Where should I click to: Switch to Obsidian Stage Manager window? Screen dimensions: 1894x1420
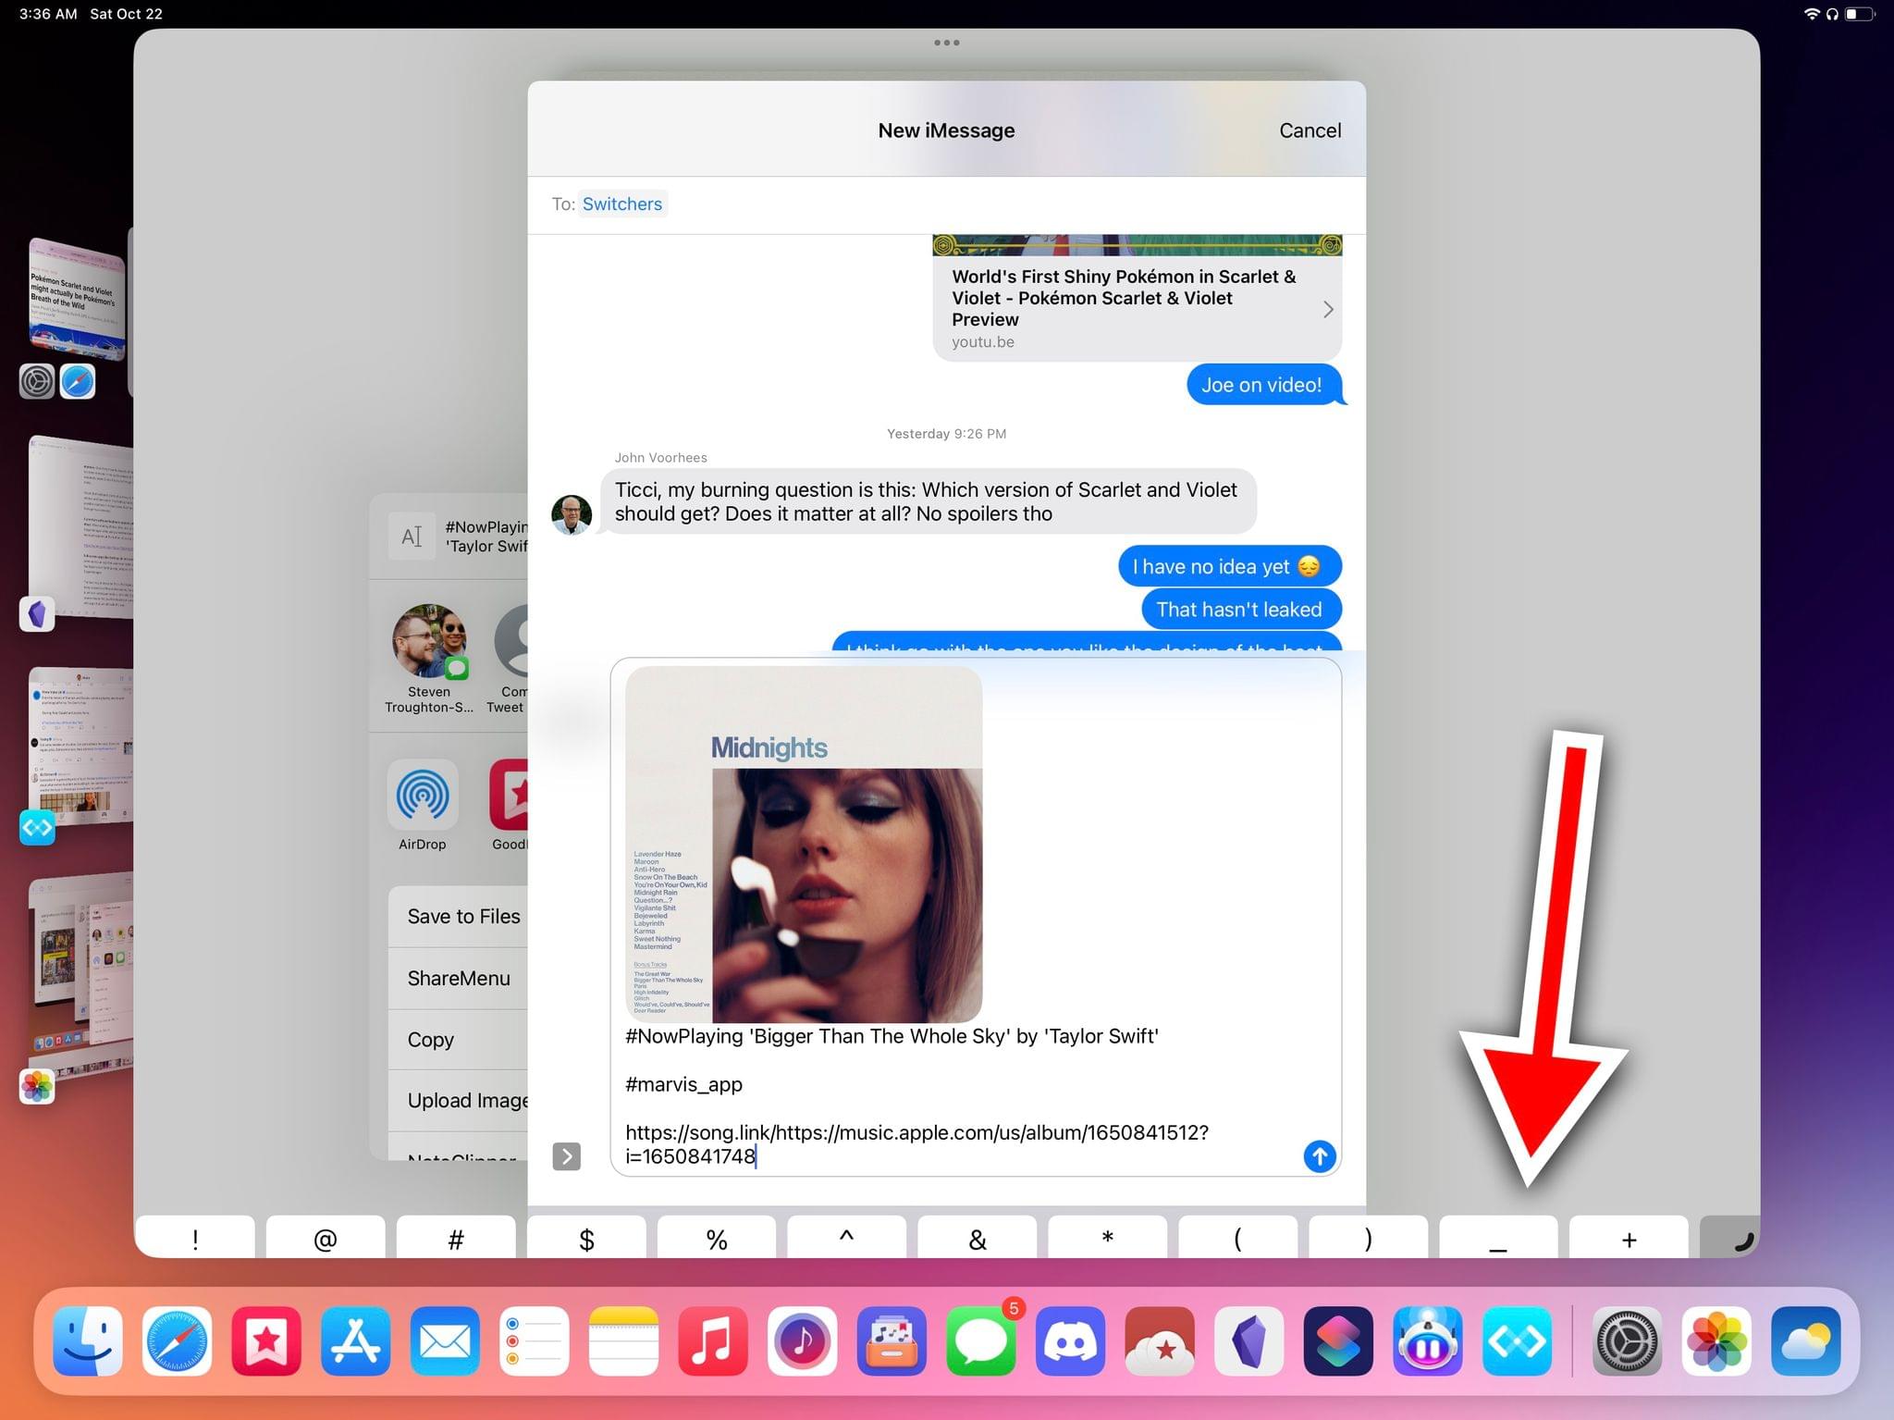click(81, 527)
